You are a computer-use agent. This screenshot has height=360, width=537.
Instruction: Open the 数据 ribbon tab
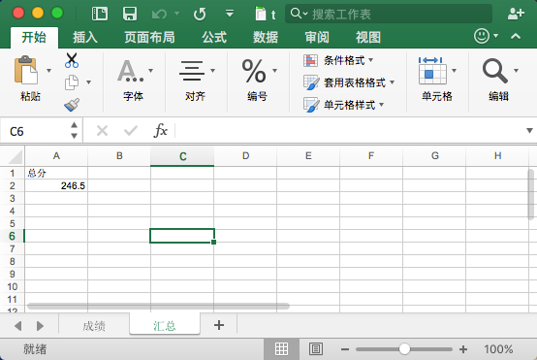pos(266,37)
